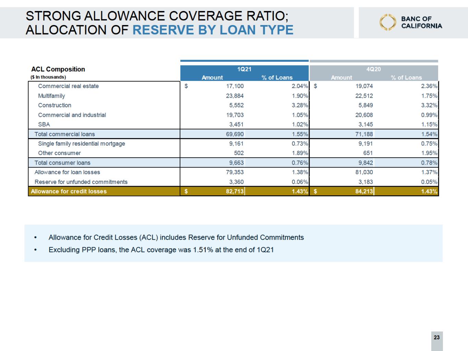Select the Total consumer loans row label
The width and height of the screenshot is (468, 351).
coord(62,163)
